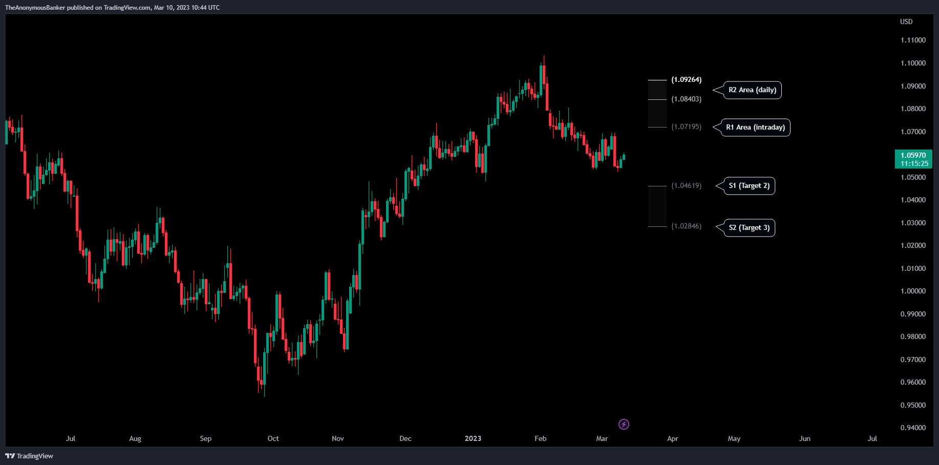Image resolution: width=939 pixels, height=465 pixels.
Task: Click the May time axis label
Action: pos(734,438)
